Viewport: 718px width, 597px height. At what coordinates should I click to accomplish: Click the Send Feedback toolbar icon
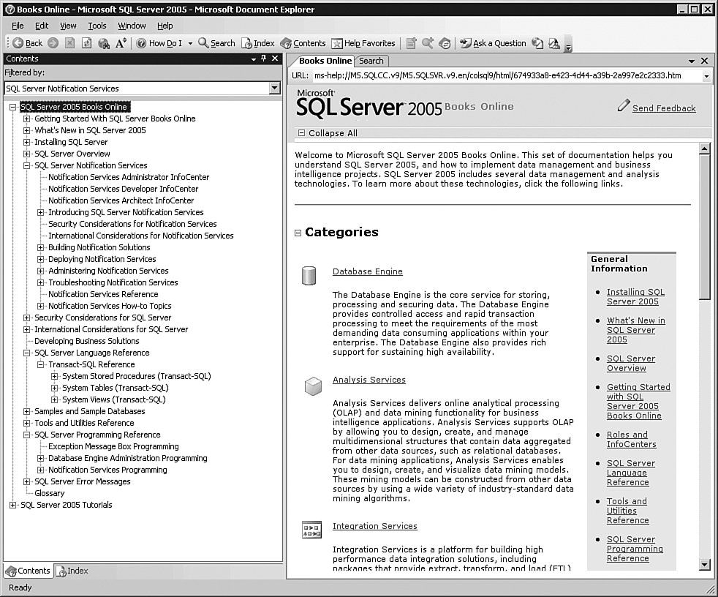click(x=554, y=43)
